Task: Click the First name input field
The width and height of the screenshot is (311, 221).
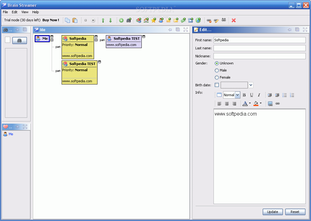Action: pyautogui.click(x=259, y=40)
